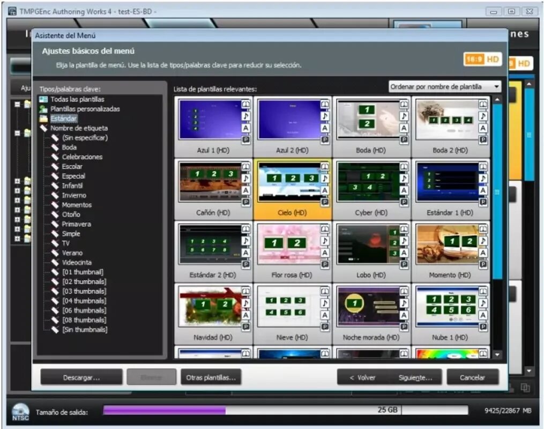Click template list scrollbar down arrow
This screenshot has width=544, height=429.
pyautogui.click(x=497, y=354)
